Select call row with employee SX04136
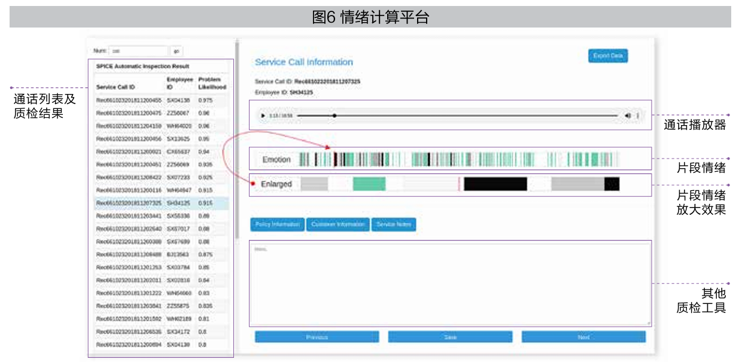 pyautogui.click(x=162, y=101)
